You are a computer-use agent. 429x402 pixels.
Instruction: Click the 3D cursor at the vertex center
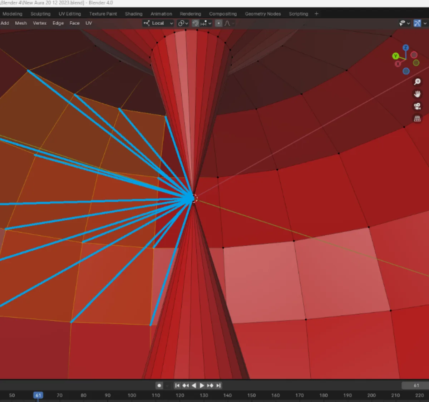(x=194, y=198)
